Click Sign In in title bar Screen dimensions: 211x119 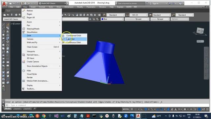pyautogui.click(x=155, y=4)
